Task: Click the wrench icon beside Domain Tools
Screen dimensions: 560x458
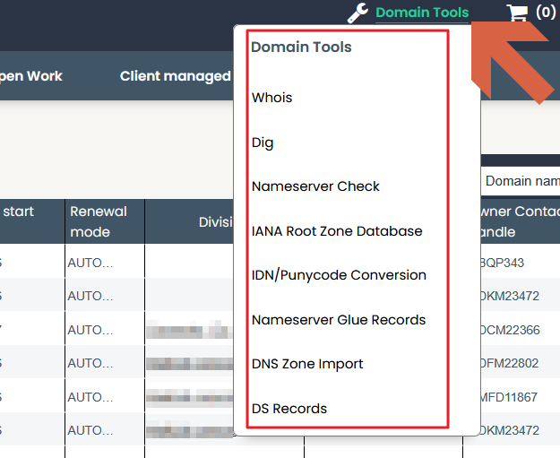Action: (x=358, y=13)
